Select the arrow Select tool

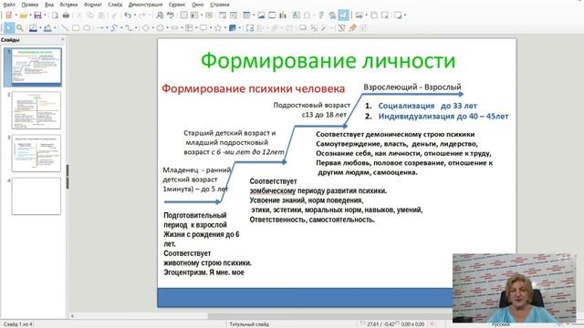(x=9, y=28)
